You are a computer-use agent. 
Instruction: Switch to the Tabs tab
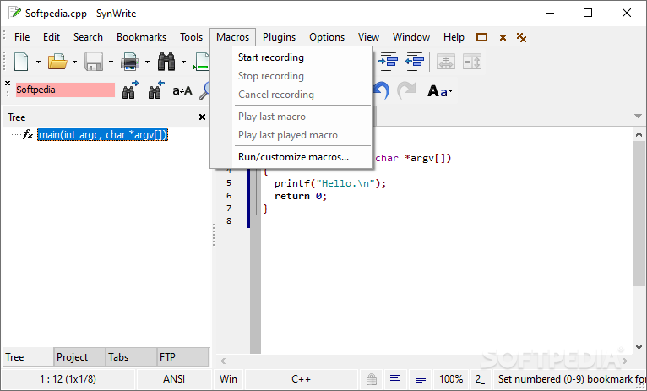(131, 356)
